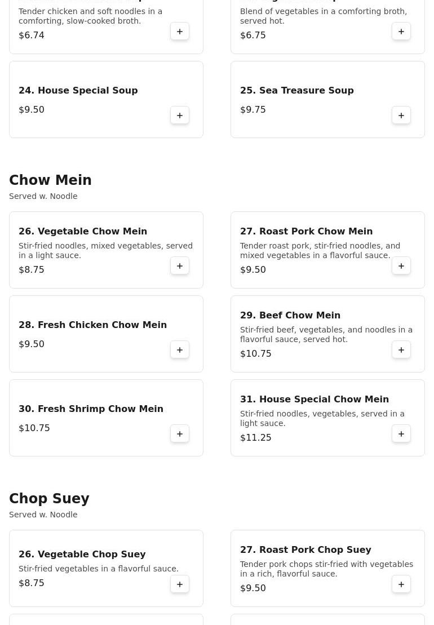
Task: Add the $6.75 vegetable soup
Action: (401, 32)
